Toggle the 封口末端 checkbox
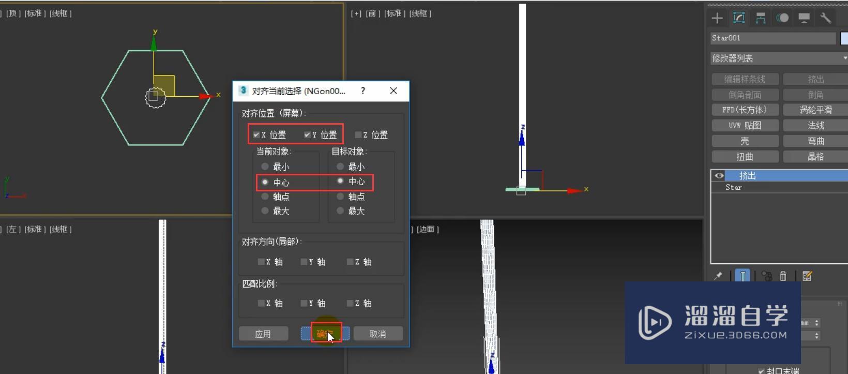 click(x=762, y=371)
